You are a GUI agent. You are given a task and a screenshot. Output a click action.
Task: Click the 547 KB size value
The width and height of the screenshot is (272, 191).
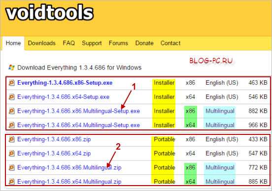coord(258,154)
